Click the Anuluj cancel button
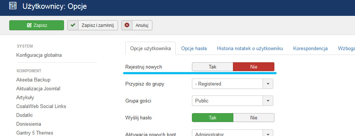This screenshot has width=355, height=136. pos(137,25)
